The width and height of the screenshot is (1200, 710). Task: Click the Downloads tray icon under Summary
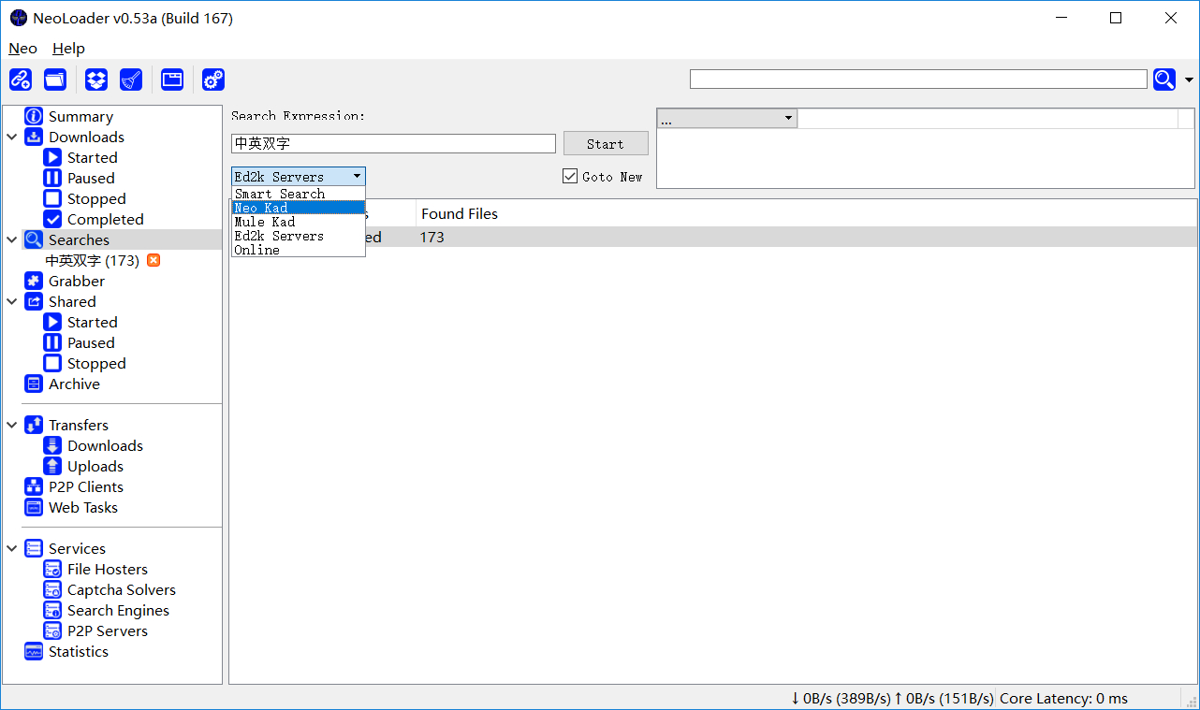pos(34,137)
